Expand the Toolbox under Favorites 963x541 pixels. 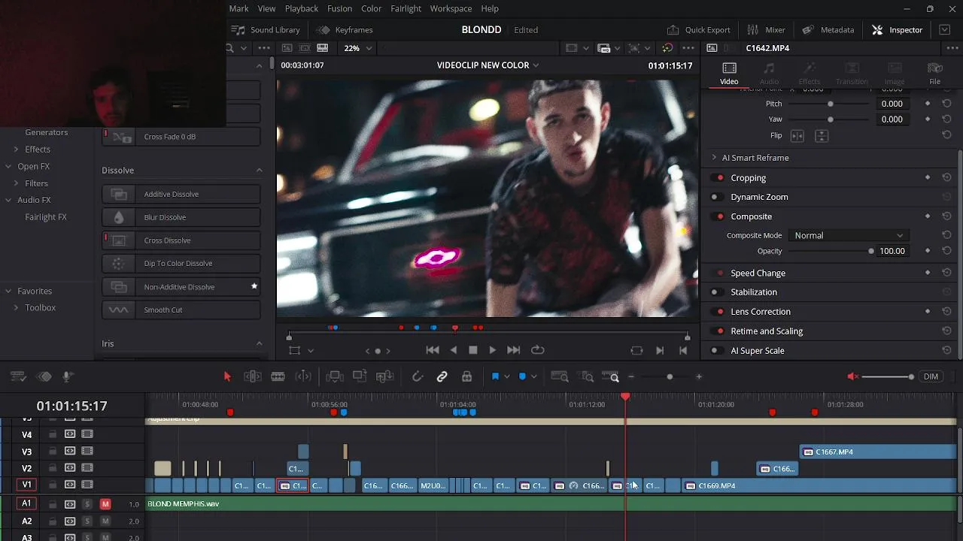(x=17, y=308)
